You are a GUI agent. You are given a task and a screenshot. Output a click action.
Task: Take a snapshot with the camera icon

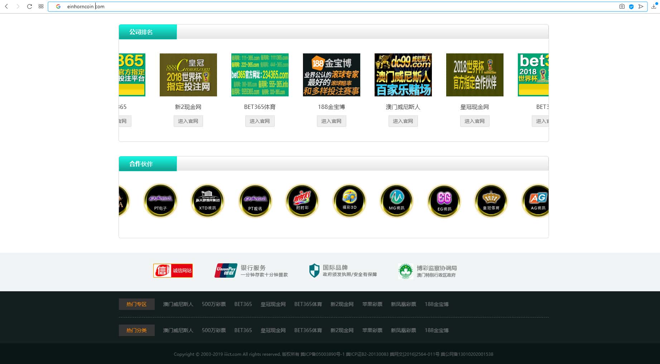622,6
